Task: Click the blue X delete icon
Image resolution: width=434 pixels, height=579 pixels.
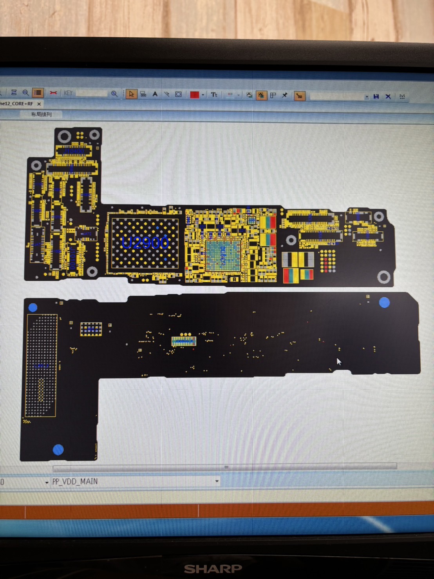Action: (388, 96)
